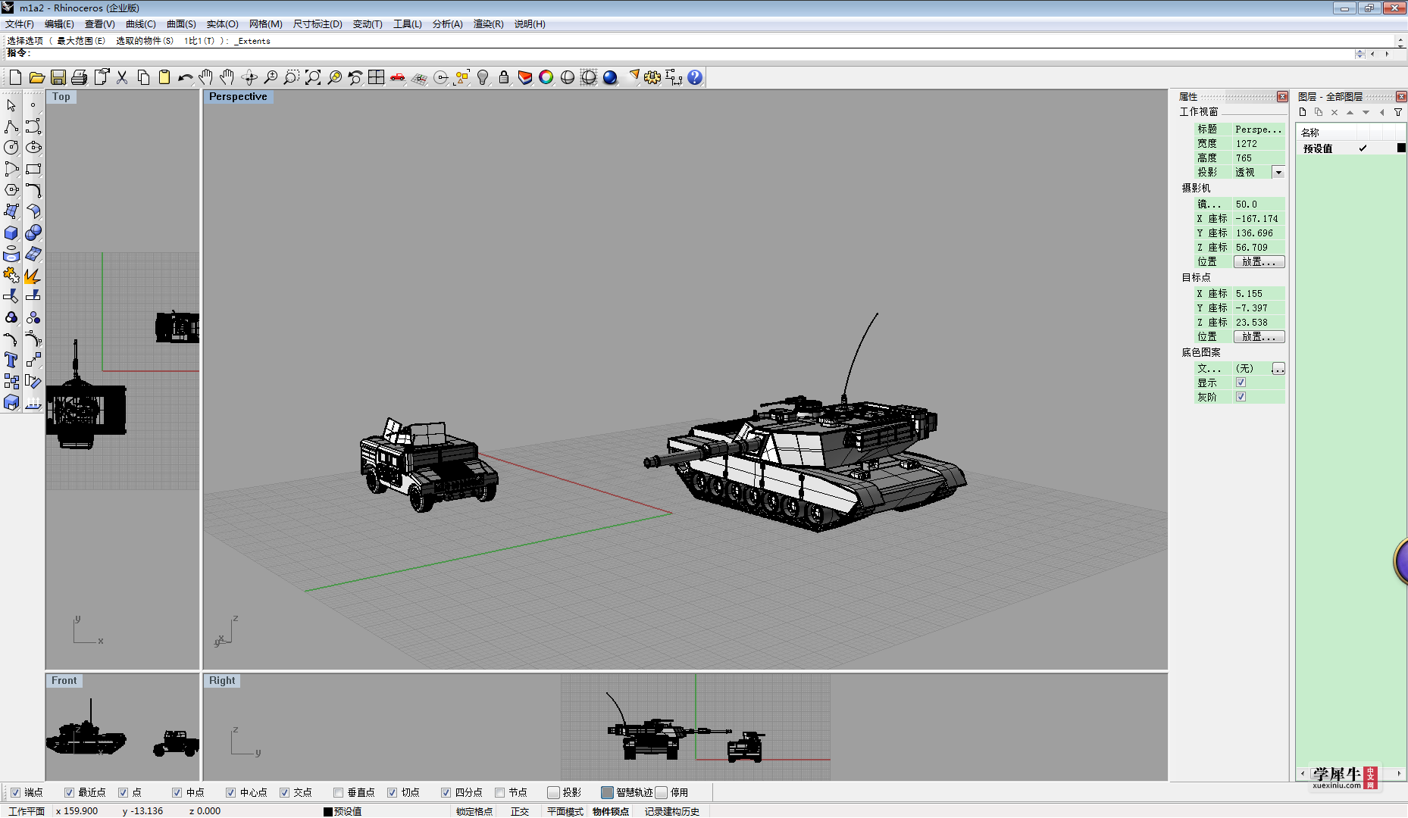The width and height of the screenshot is (1408, 818).
Task: Click the target point 放置... button
Action: pos(1259,336)
